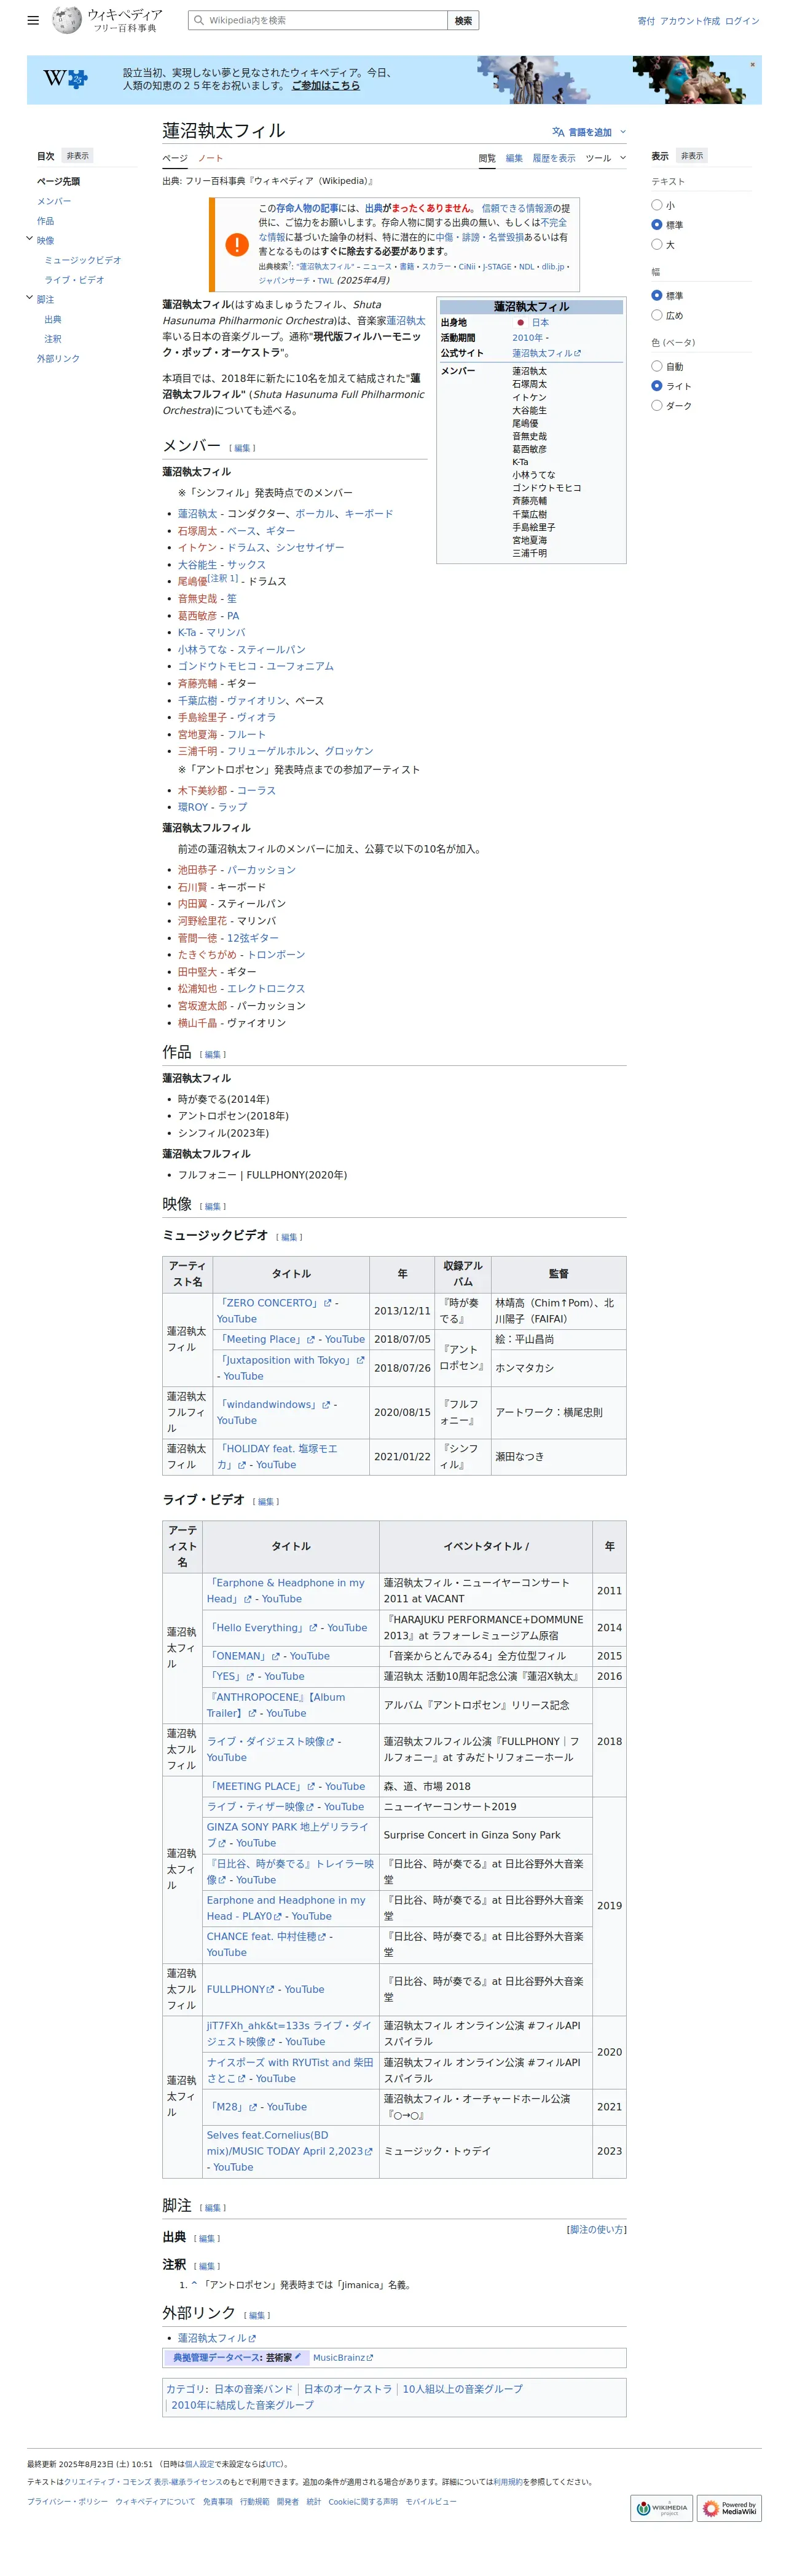Open 2010年に結成した音楽グループ category
Screen dimensions: 789x2576
pyautogui.click(x=241, y=2405)
